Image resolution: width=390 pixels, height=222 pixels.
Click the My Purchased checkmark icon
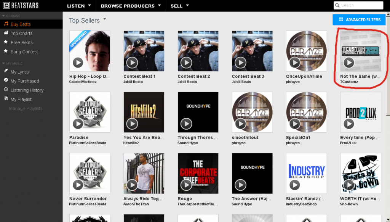point(6,80)
